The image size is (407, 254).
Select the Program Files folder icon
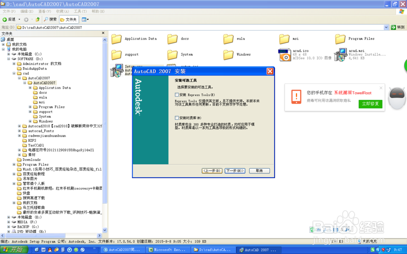pos(340,39)
